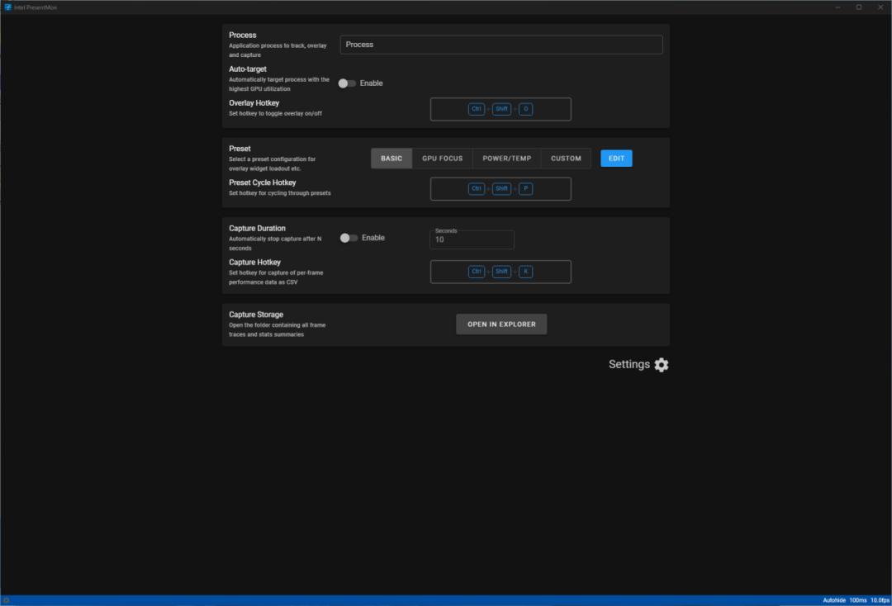Minimize the PresentMon window

click(837, 7)
